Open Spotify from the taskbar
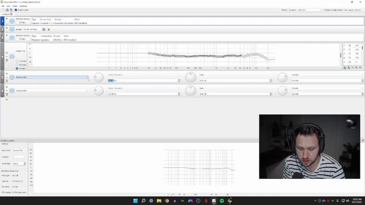Screen dimensions: 365x205 click(222, 200)
